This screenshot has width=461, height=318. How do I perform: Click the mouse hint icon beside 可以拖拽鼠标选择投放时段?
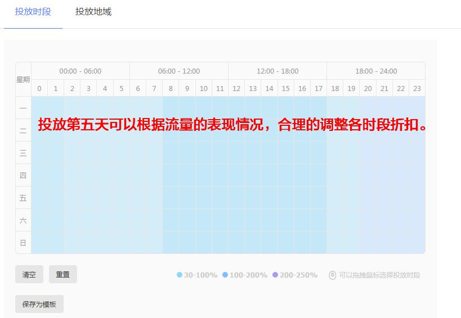click(332, 275)
